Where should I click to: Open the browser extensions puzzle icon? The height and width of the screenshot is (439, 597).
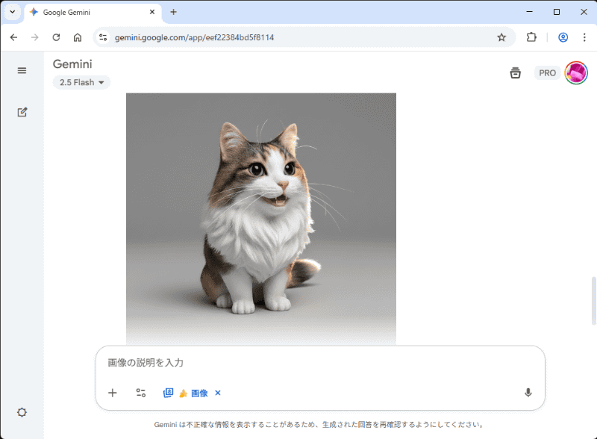pyautogui.click(x=531, y=37)
